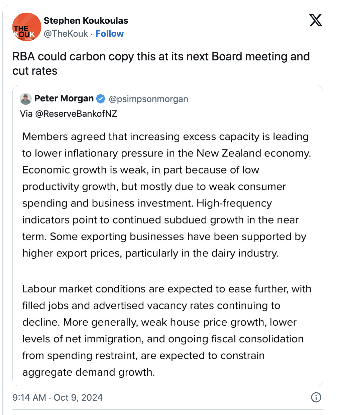Open Stephen Koukoulas display name link
Image resolution: width=337 pixels, height=415 pixels.
coord(86,21)
